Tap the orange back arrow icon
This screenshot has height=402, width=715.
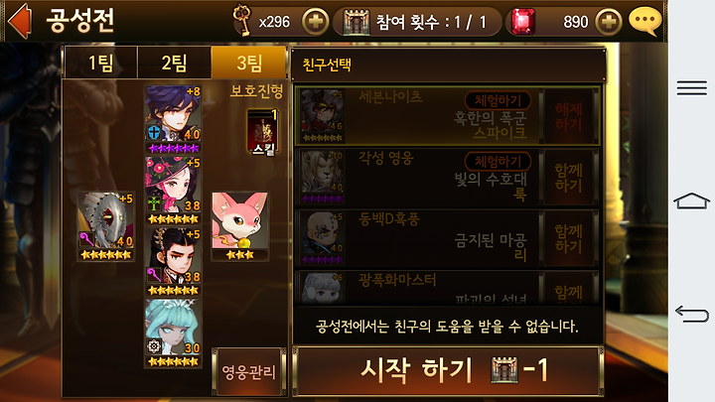20,21
